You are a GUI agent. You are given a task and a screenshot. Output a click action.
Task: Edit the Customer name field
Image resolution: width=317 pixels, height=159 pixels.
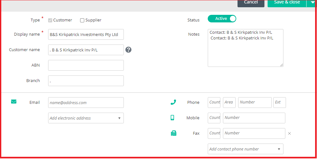point(86,50)
